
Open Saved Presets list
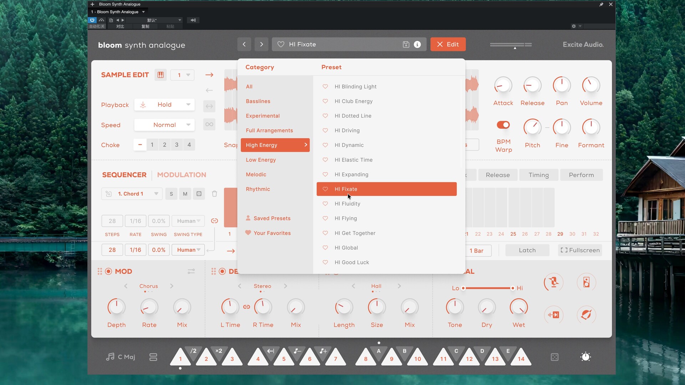tap(268, 218)
